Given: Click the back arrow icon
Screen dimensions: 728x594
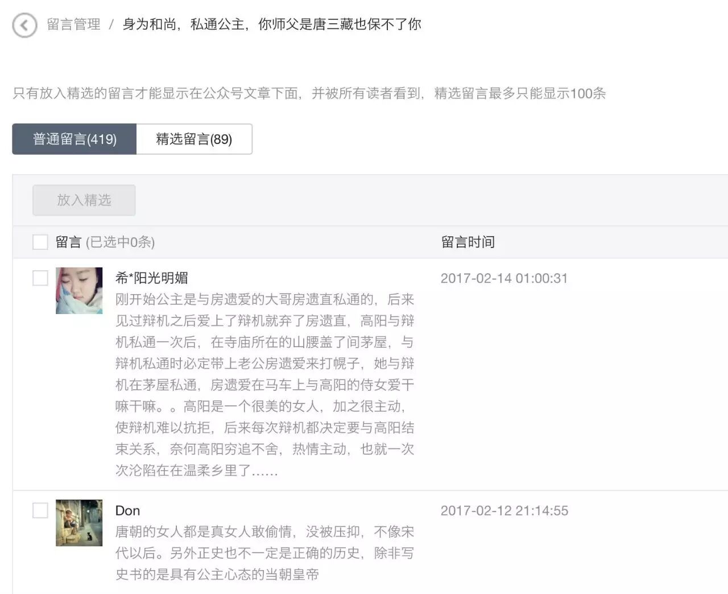Looking at the screenshot, I should point(24,26).
